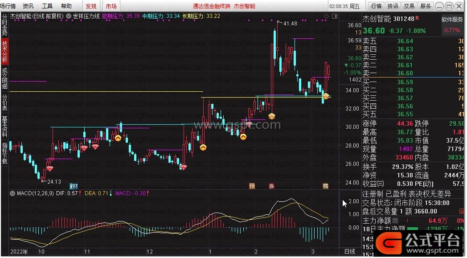Click the 榜 marker on the timeline

(326, 186)
